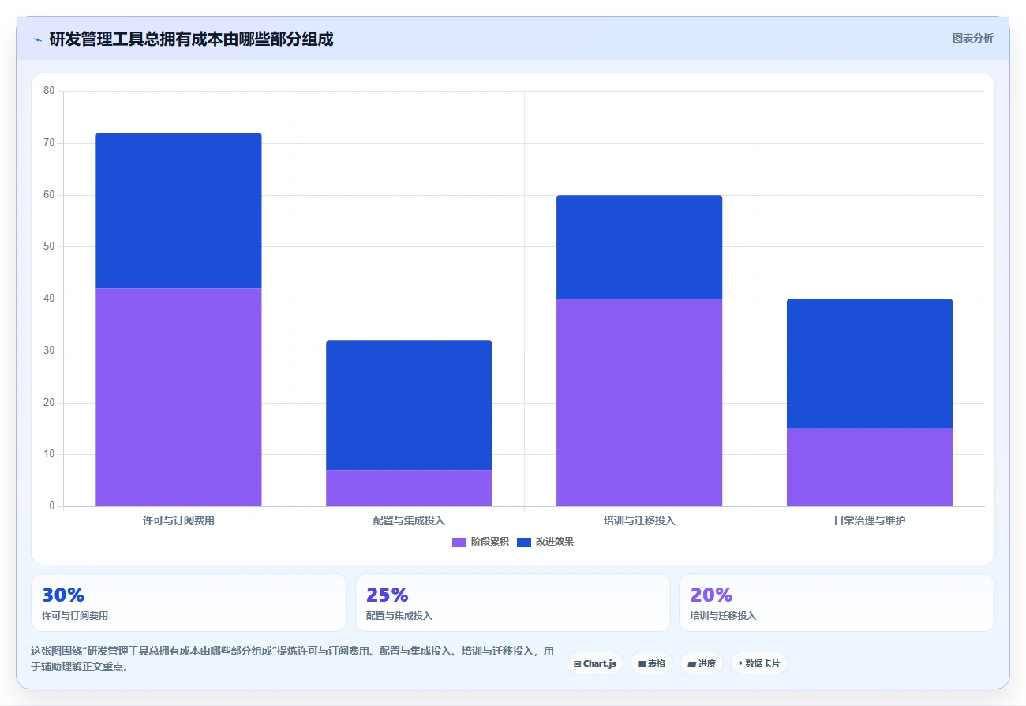Click the 培训与迁移投入 axis label
This screenshot has height=706, width=1026.
(x=639, y=521)
